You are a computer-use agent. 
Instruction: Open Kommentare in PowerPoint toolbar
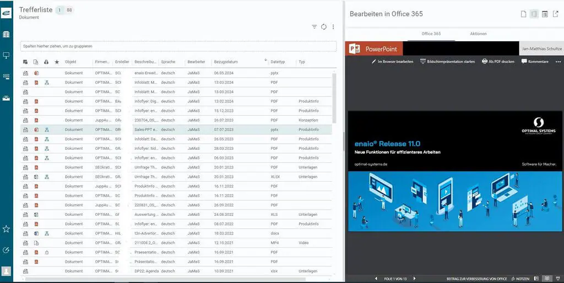tap(535, 62)
